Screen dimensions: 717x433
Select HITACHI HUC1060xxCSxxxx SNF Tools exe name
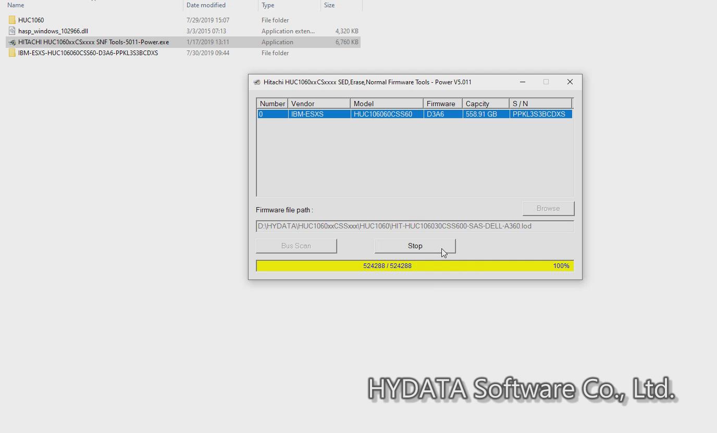click(x=94, y=42)
